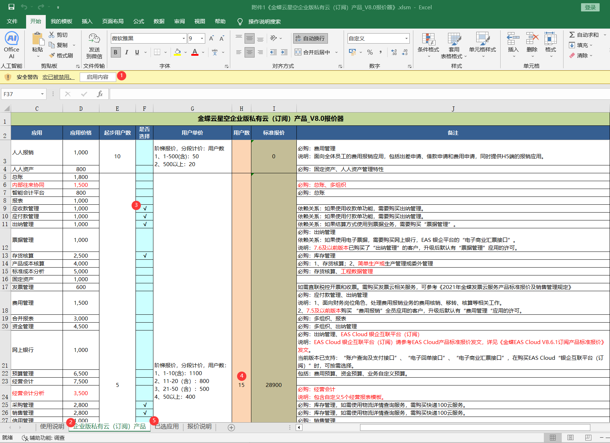
Task: Decrease the indent level
Action: 274,53
